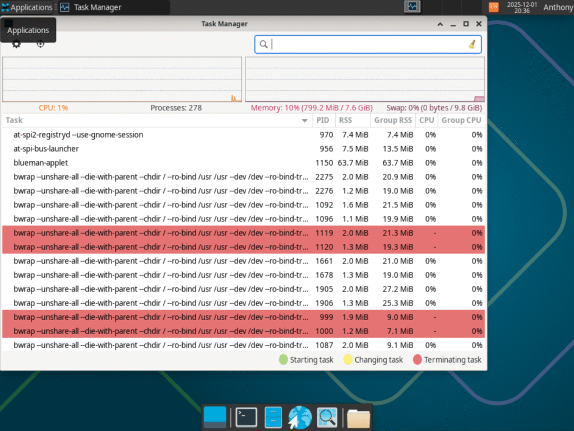Open the File Manager drawer icon in dock

click(x=273, y=417)
